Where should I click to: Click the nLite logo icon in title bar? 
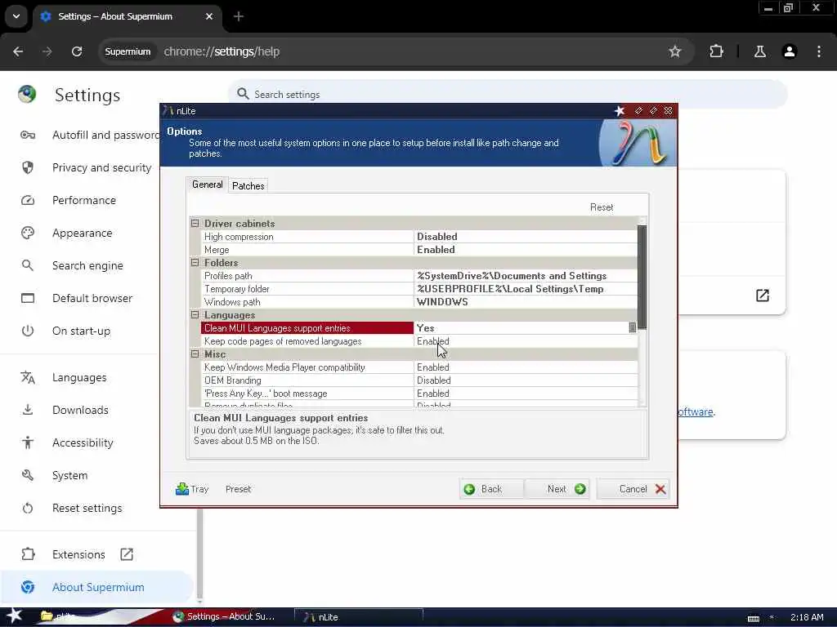tap(168, 111)
